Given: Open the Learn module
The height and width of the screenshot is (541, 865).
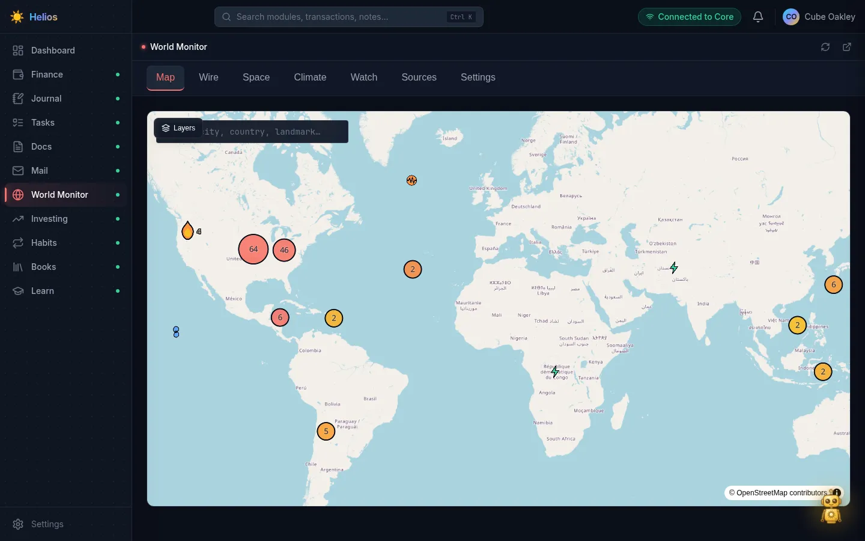Looking at the screenshot, I should [x=66, y=291].
